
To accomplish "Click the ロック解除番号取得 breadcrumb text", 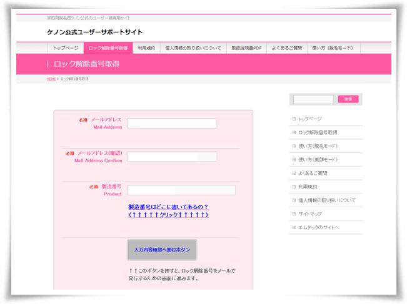I will [x=74, y=79].
